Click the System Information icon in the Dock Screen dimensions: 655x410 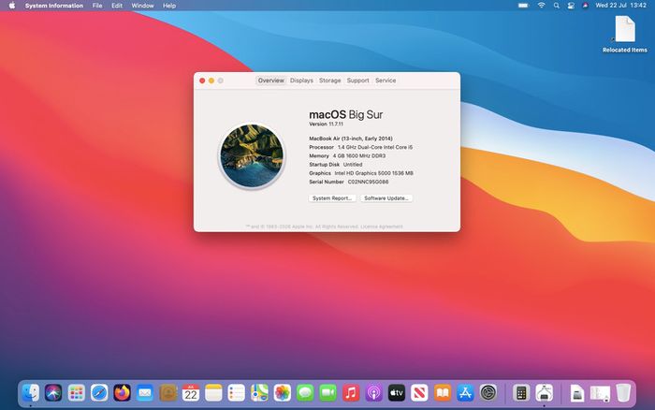pos(544,393)
